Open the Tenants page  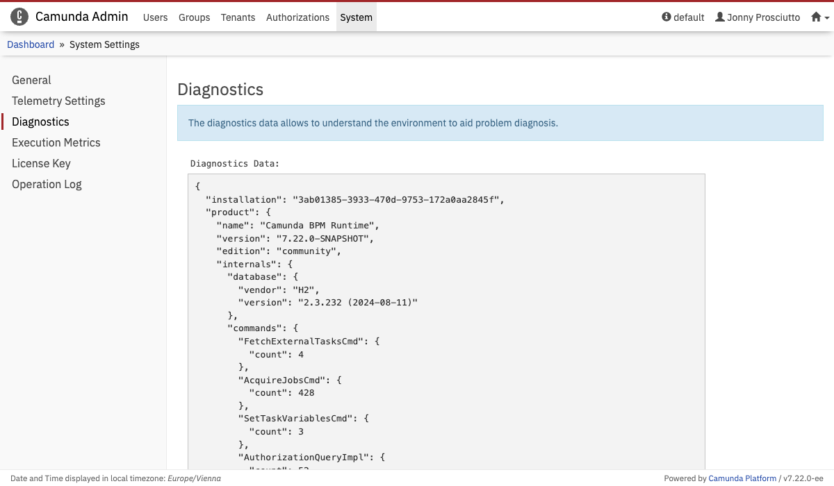click(x=238, y=17)
